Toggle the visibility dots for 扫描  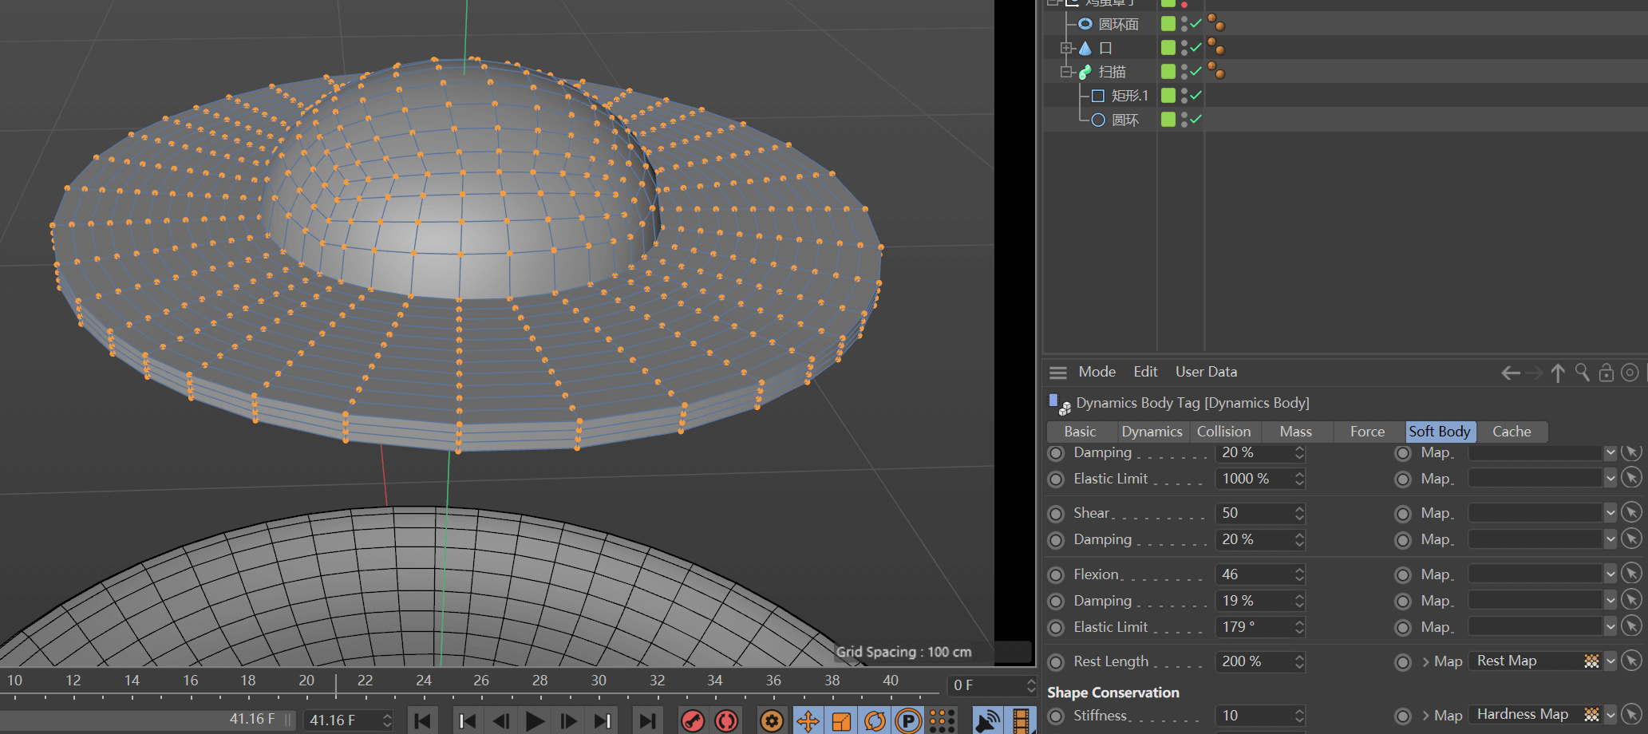pos(1184,72)
